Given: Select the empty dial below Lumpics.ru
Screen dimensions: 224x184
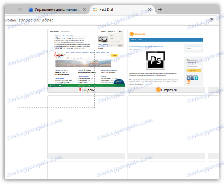Looking at the screenshot, I should tap(166, 127).
